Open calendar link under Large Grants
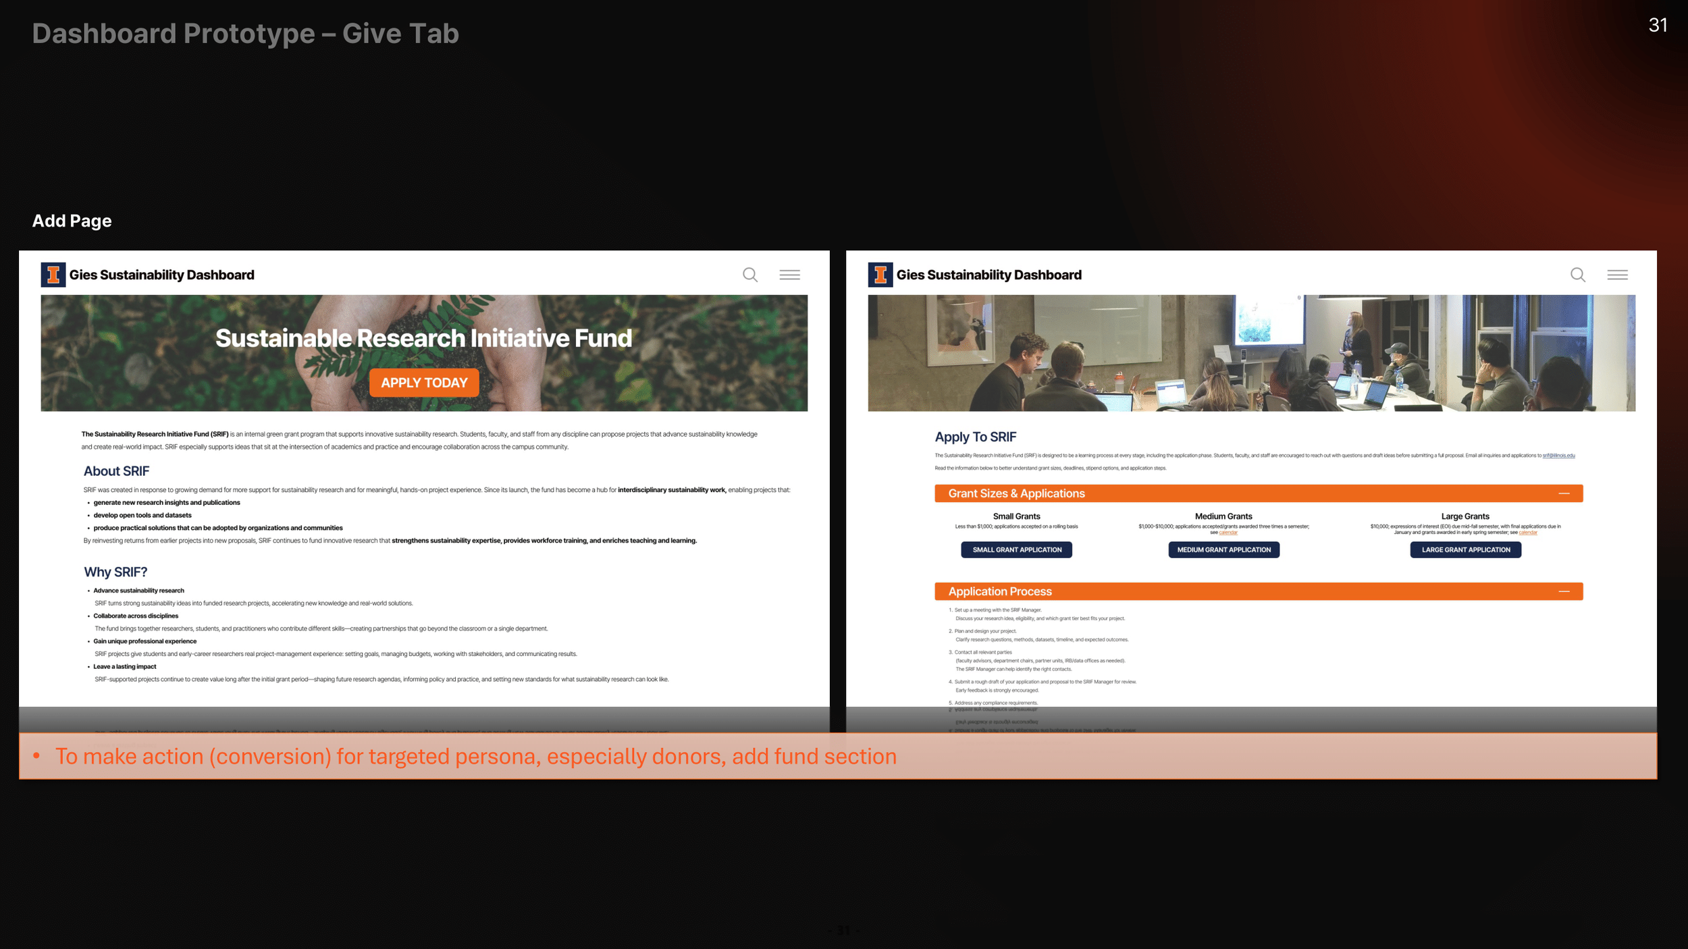Viewport: 1688px width, 949px height. tap(1528, 533)
